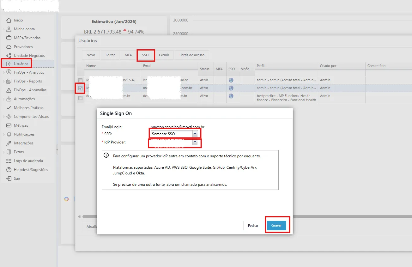Screen dimensions: 412x267
Task: Collapse the sidebar using the splitter arrow
Action: click(x=57, y=150)
